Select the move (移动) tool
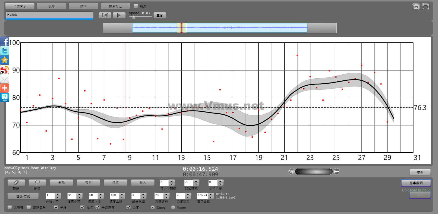Screen dimensions: 438x214 (37, 182)
